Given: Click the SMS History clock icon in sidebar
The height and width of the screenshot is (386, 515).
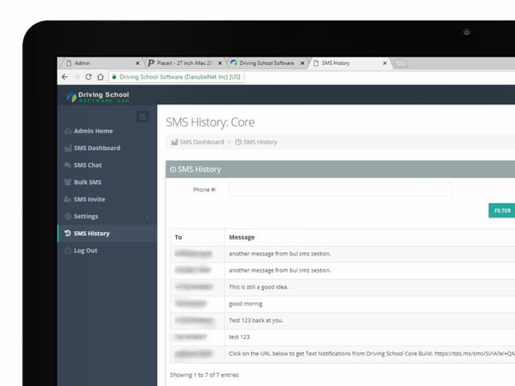Looking at the screenshot, I should click(68, 234).
